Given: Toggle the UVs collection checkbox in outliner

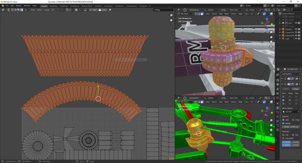Looking at the screenshot, I should (283, 23).
